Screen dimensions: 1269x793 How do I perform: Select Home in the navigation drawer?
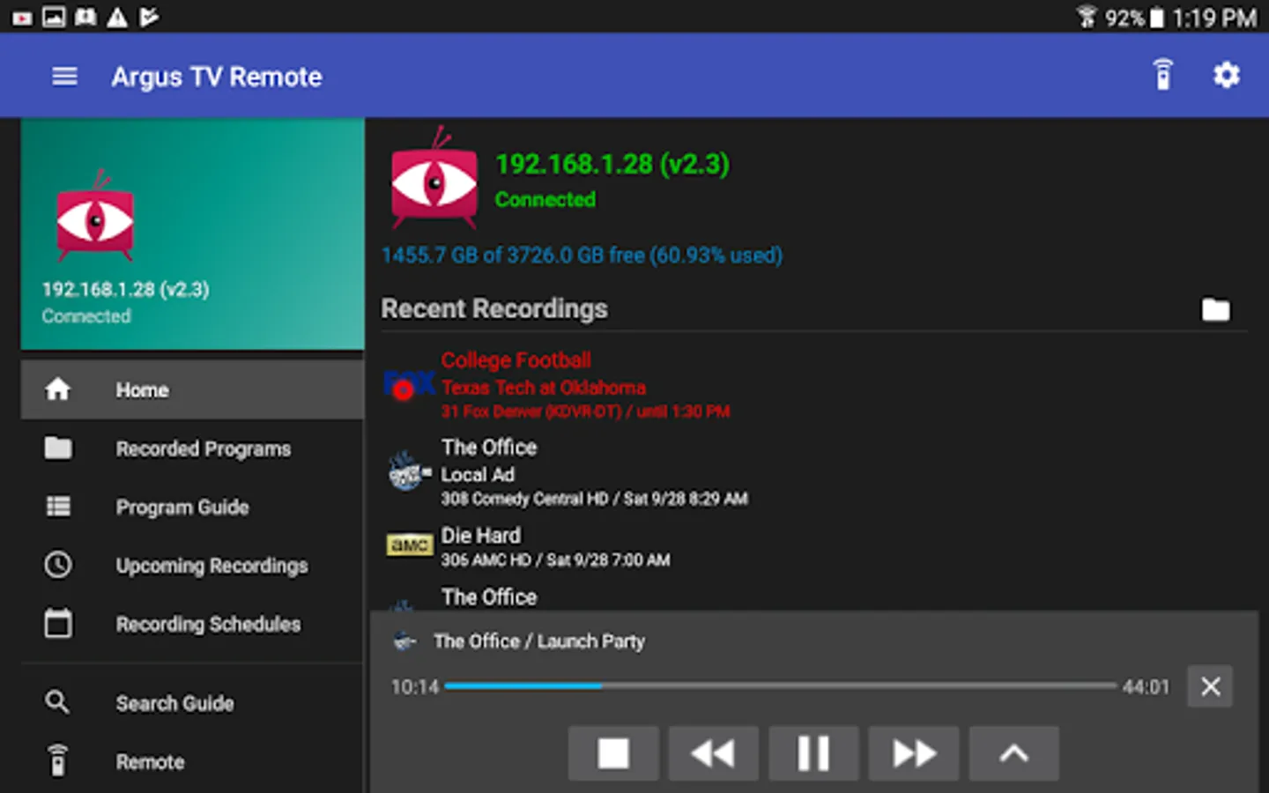point(192,389)
